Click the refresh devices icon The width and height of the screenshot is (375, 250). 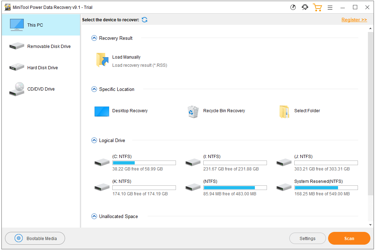(144, 20)
